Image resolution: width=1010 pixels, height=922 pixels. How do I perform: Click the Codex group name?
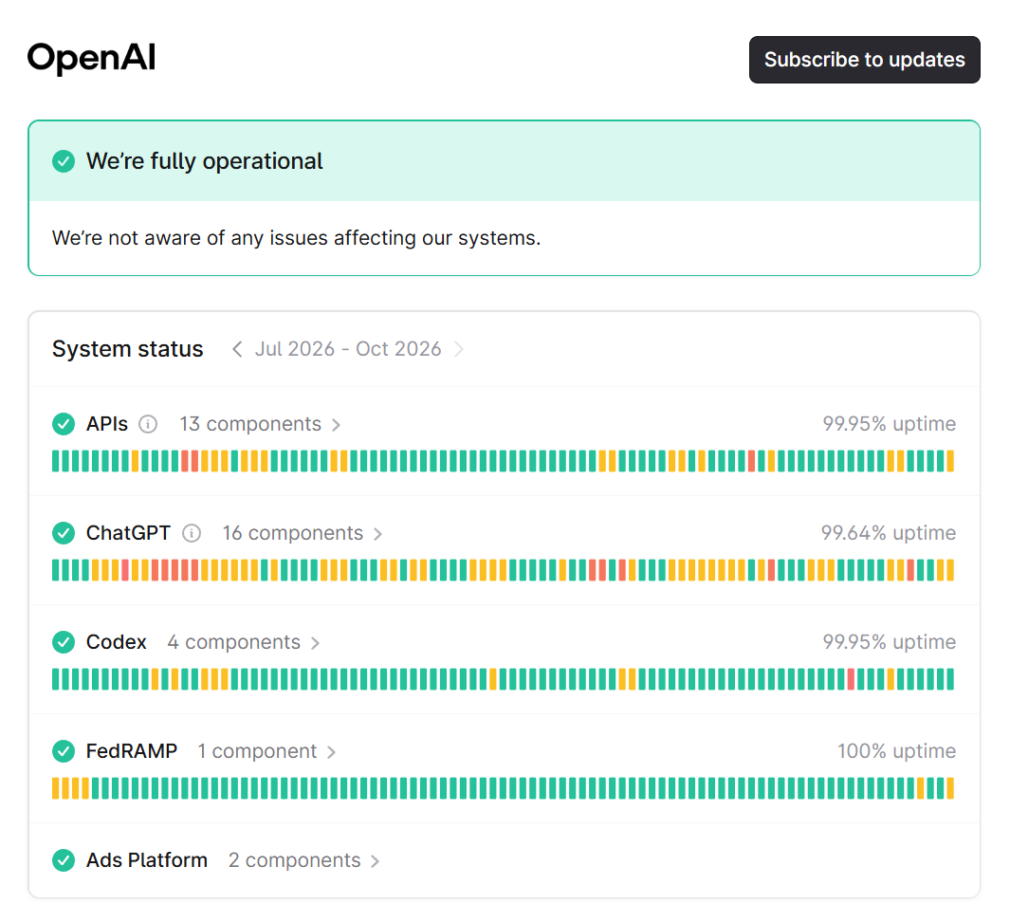(117, 642)
